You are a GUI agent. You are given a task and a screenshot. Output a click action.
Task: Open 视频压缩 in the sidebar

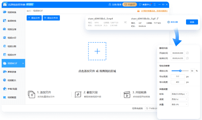coord(13,29)
